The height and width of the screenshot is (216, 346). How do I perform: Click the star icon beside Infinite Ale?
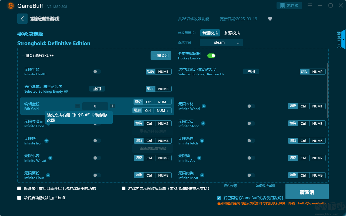tap(199, 158)
